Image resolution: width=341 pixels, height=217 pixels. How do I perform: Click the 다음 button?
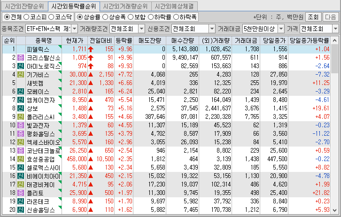click(331, 17)
